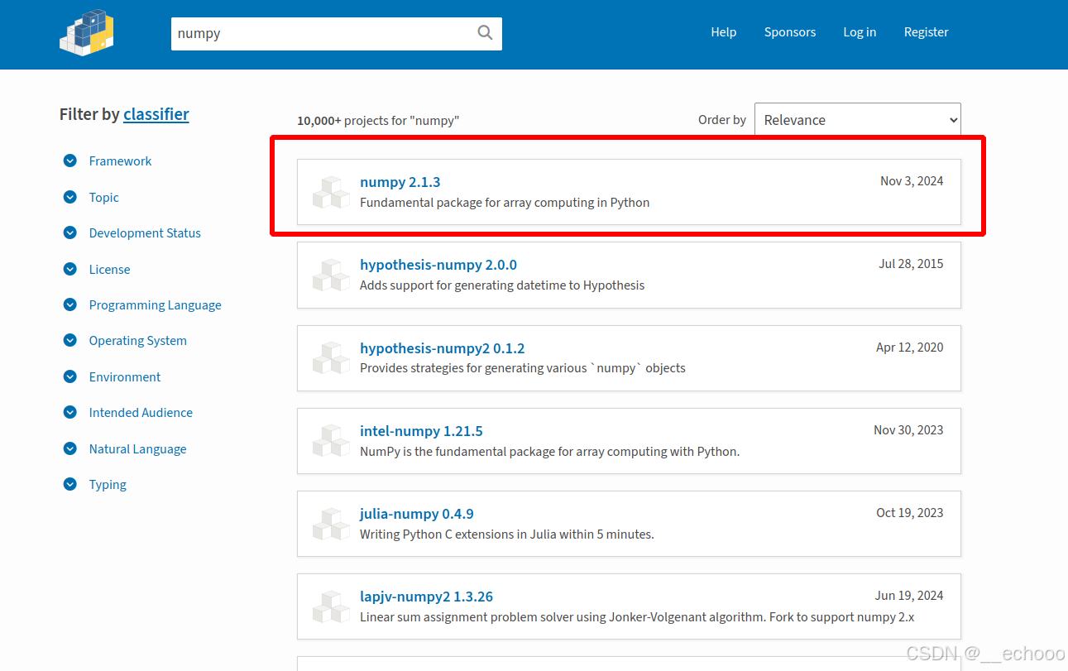The width and height of the screenshot is (1068, 671).
Task: Open the Sponsors page from header
Action: coord(790,32)
